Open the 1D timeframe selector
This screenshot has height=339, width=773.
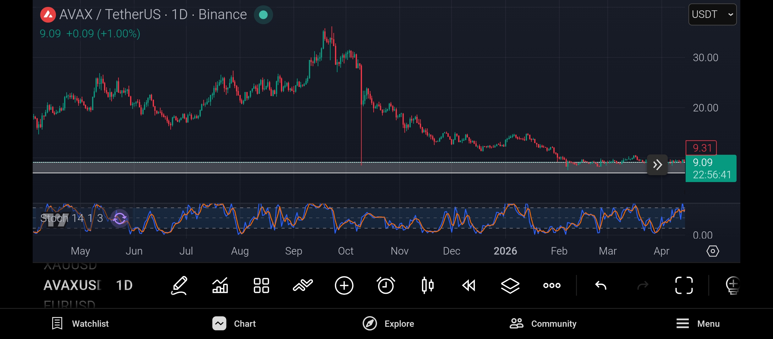(124, 285)
